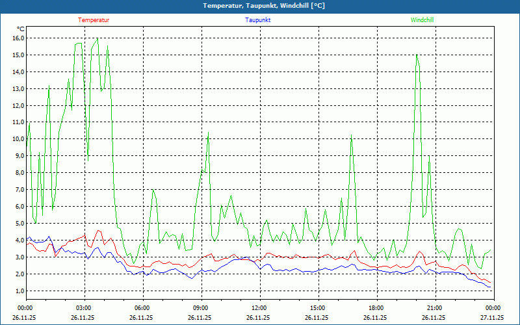Screen dimensions: 520x325
Task: Click the °C unit label above y-axis
Action: (20, 29)
